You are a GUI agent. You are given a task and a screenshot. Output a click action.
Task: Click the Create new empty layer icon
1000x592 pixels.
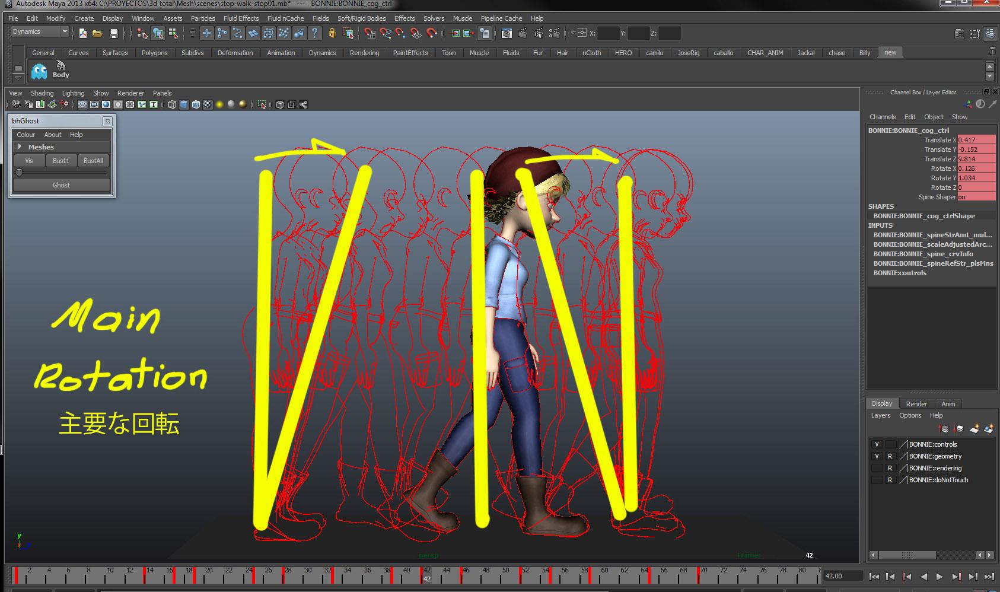coord(974,429)
